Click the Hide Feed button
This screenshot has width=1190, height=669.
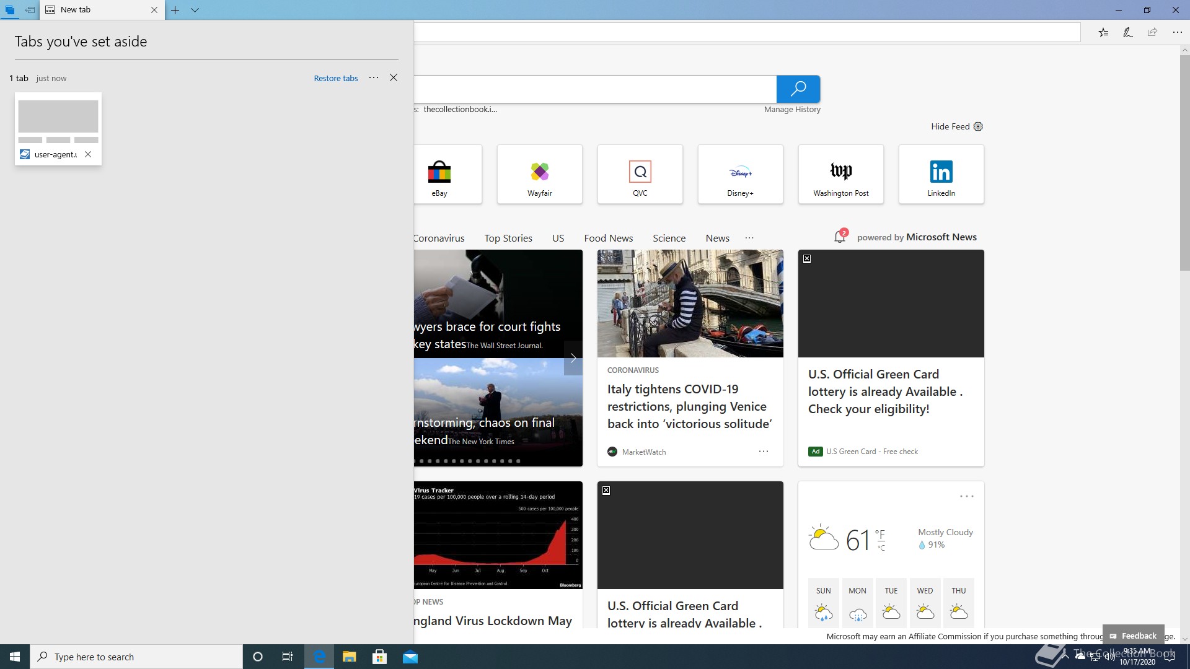point(950,126)
